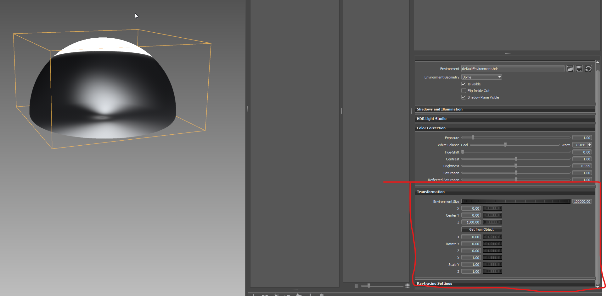Expand the HDR Light Studio section
Screen dimensions: 607x296
click(505, 119)
